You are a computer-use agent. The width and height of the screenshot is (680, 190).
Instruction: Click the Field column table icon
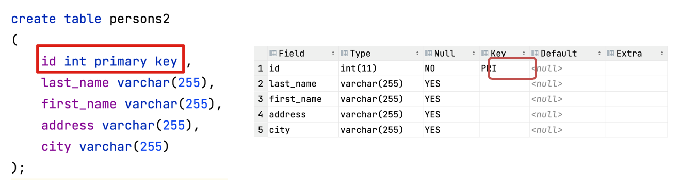(273, 54)
